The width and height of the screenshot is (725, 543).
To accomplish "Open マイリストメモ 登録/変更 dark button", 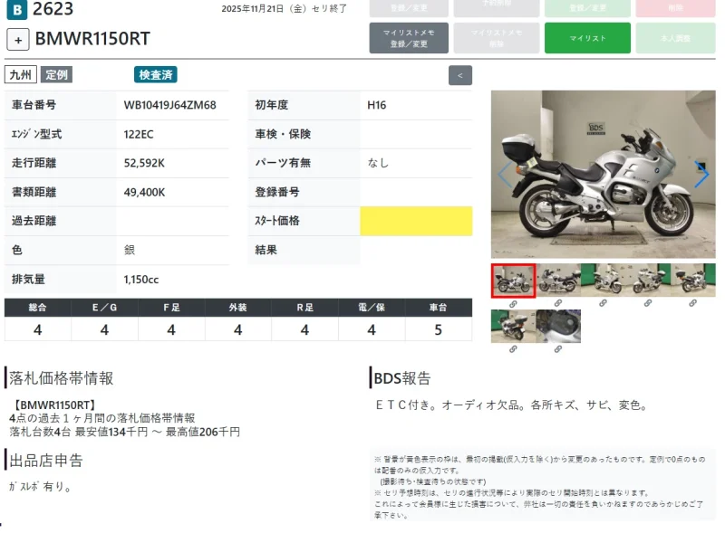I will [x=409, y=38].
